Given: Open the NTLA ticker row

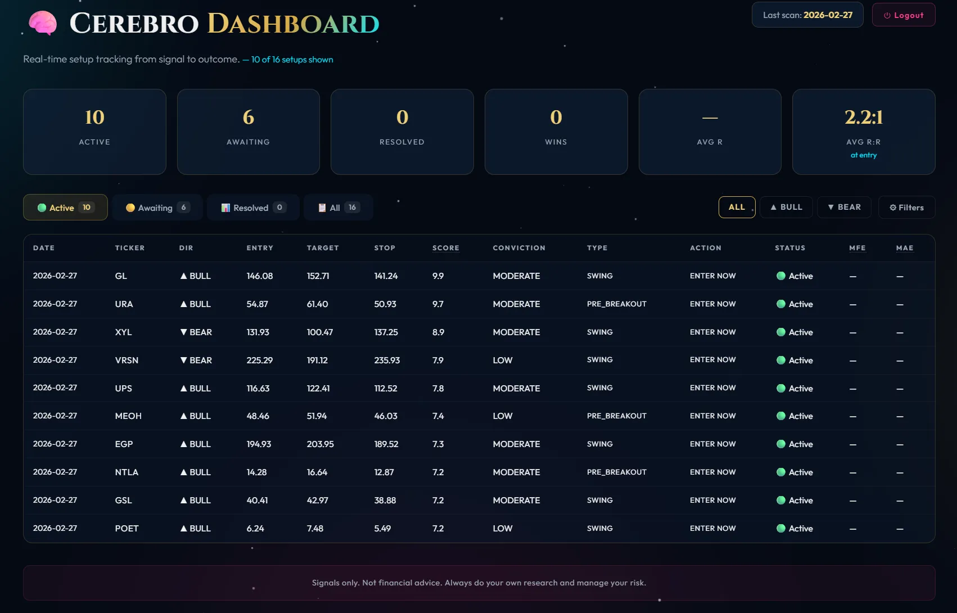Looking at the screenshot, I should 479,472.
